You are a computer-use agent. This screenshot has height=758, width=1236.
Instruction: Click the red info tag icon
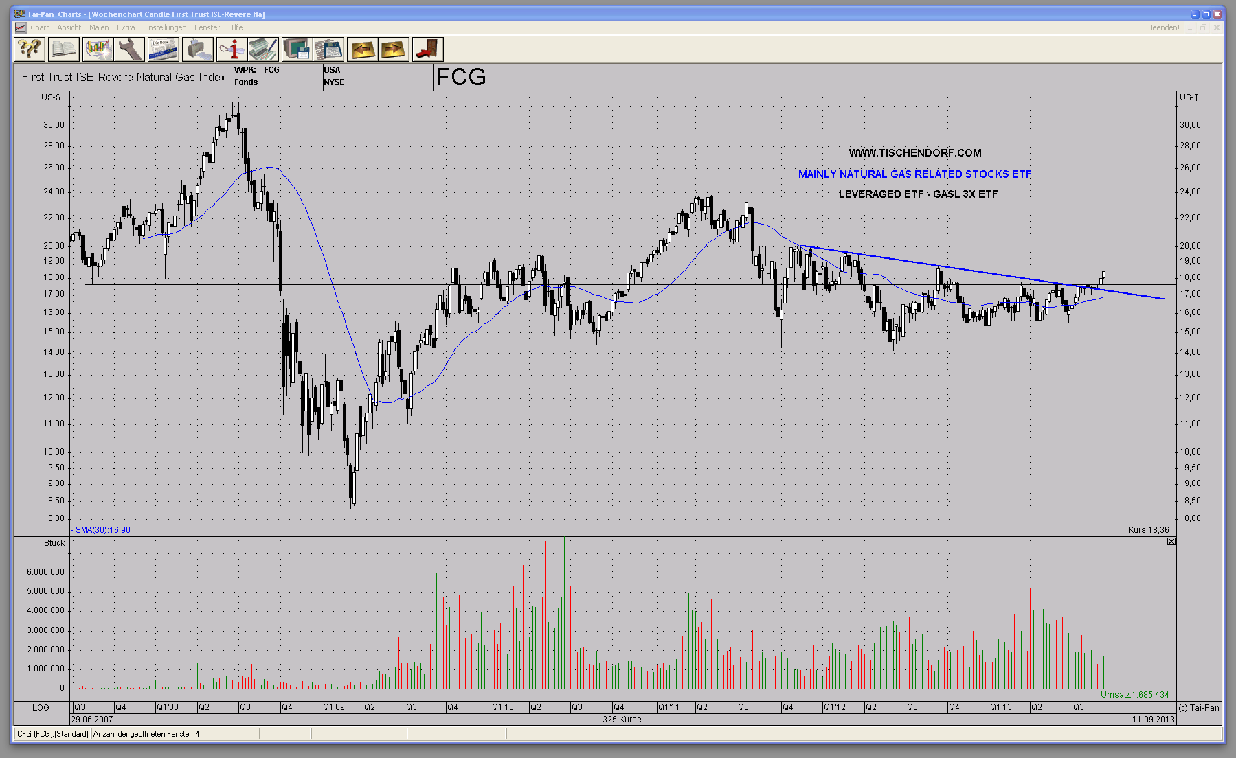(x=232, y=49)
